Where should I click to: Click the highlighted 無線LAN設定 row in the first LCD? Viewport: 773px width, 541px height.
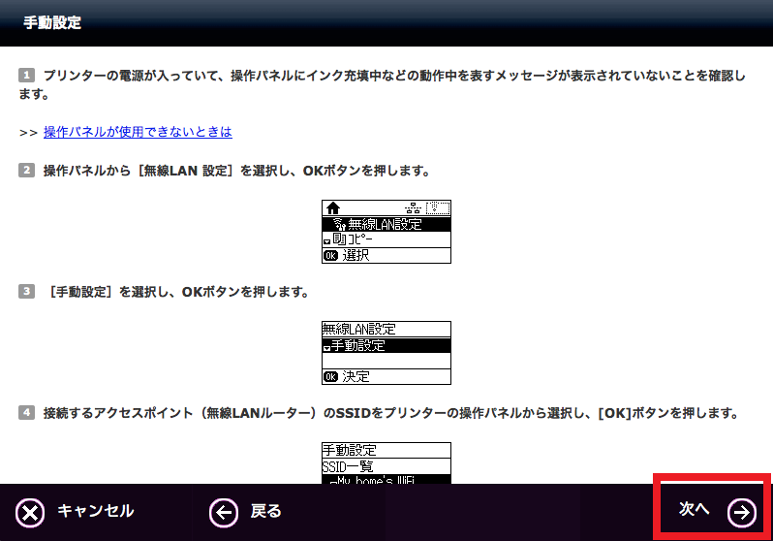click(386, 224)
